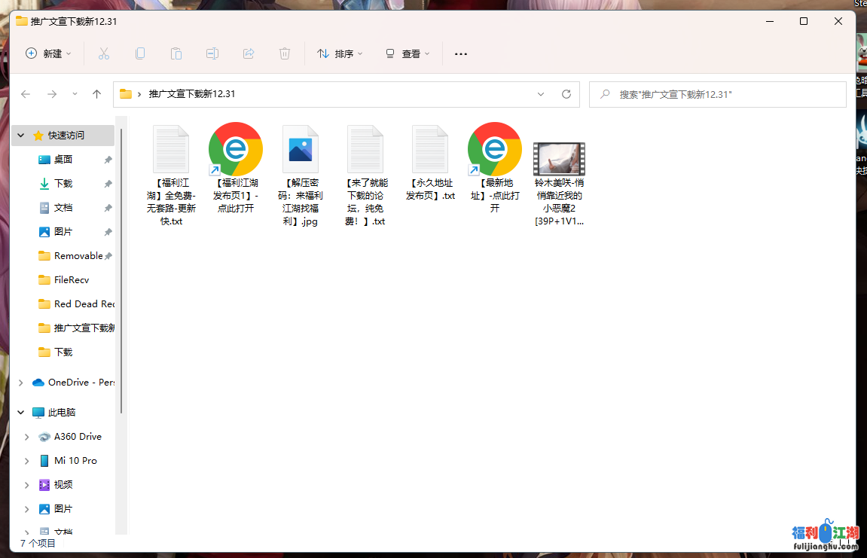Click the Copy icon in toolbar

tap(140, 53)
